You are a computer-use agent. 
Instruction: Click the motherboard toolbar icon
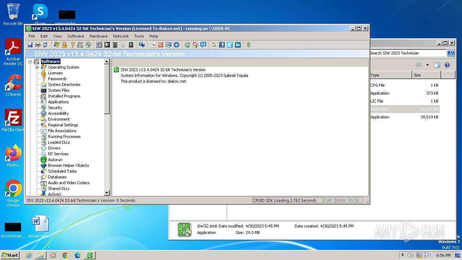pos(99,45)
